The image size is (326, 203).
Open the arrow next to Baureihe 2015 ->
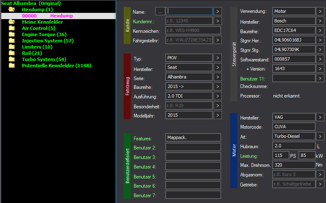tap(218, 86)
